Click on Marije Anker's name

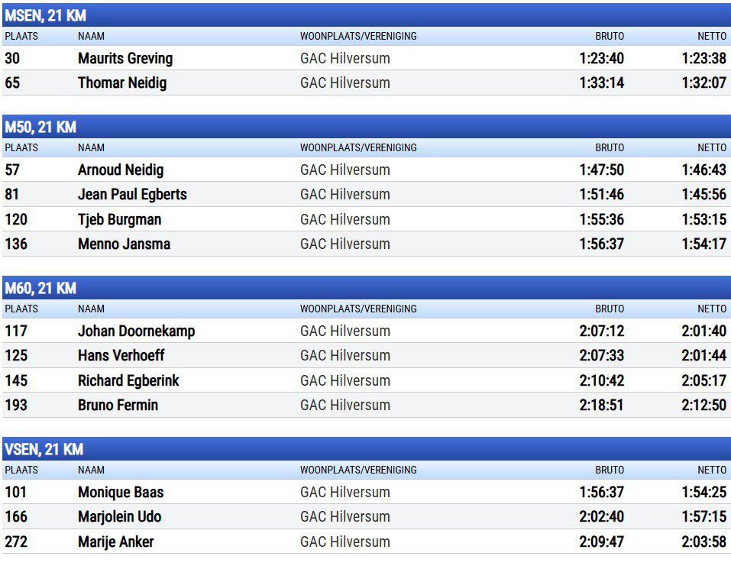point(115,542)
